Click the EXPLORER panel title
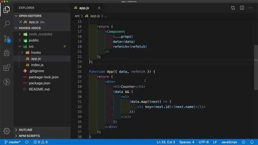 coord(27,8)
